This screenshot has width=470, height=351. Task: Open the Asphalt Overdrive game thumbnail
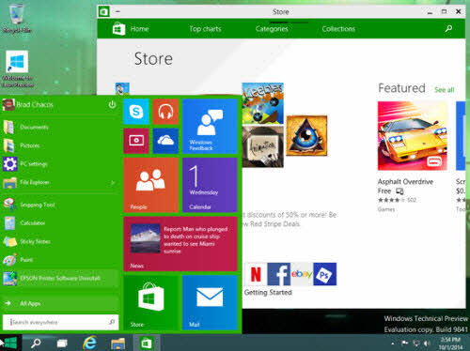413,136
